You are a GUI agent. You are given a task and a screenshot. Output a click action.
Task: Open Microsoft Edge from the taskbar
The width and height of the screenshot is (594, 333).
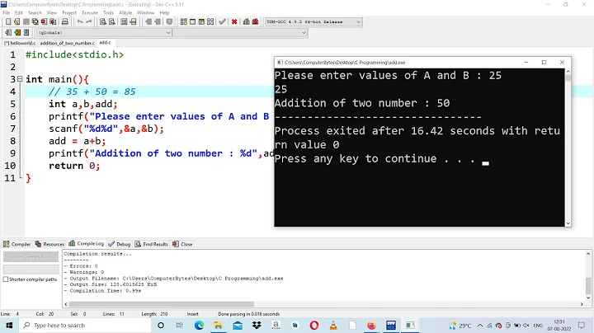199,325
